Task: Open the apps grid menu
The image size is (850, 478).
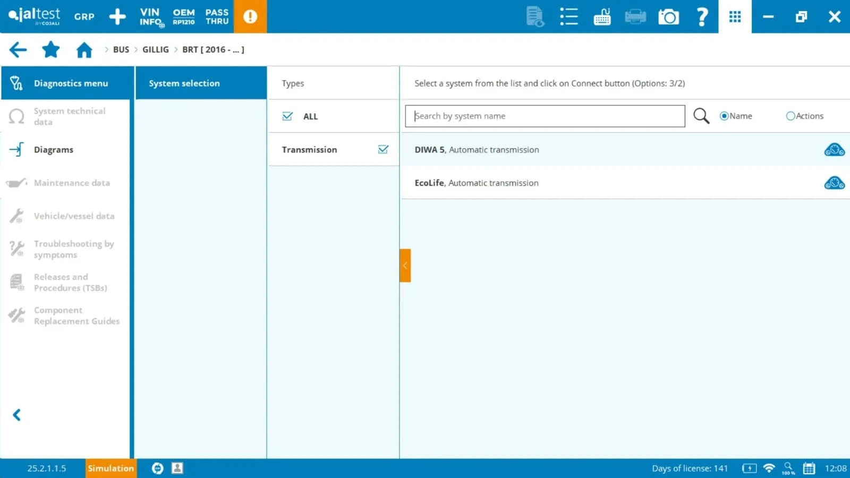Action: (735, 16)
